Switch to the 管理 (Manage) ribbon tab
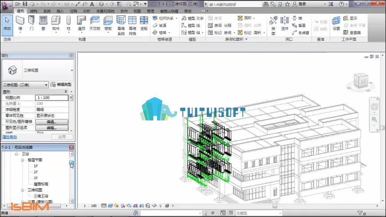The width and height of the screenshot is (386, 217). pyautogui.click(x=150, y=11)
